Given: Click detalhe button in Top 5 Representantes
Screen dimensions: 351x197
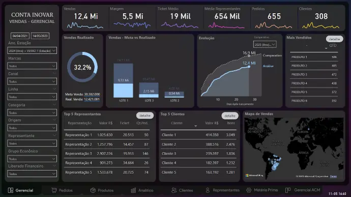Looking at the screenshot, I should click(x=145, y=116).
